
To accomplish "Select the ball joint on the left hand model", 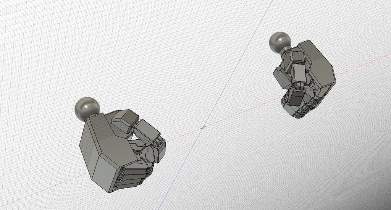I will [x=87, y=109].
